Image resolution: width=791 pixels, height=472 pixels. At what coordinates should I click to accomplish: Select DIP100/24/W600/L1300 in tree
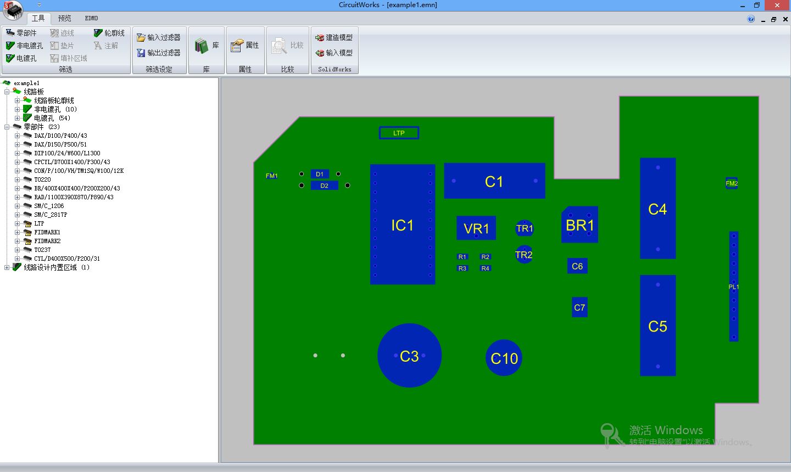(x=67, y=153)
